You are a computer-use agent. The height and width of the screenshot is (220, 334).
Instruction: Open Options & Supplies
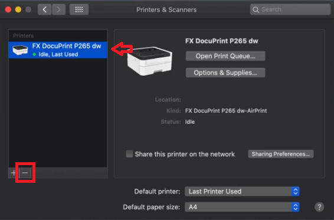(x=225, y=73)
